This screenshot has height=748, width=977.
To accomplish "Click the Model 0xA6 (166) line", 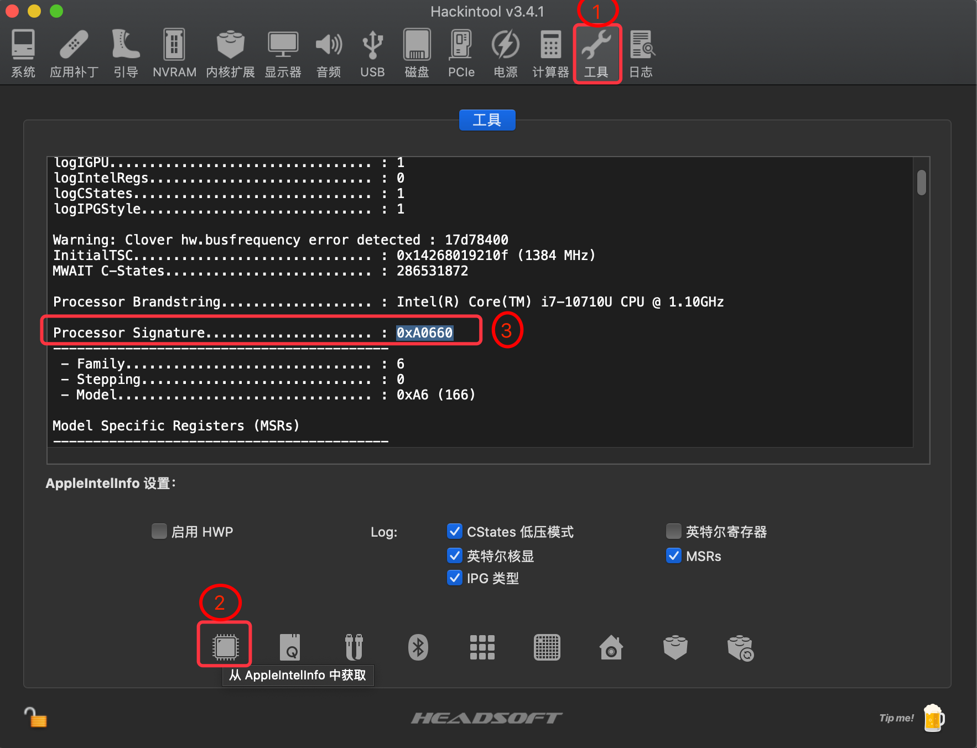I will 268,394.
